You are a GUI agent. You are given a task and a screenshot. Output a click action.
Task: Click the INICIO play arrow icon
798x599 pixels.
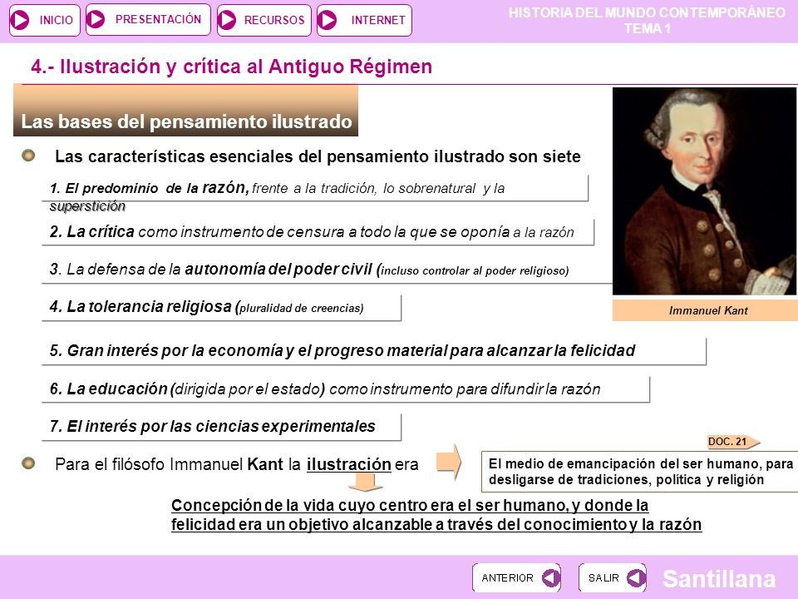20,20
